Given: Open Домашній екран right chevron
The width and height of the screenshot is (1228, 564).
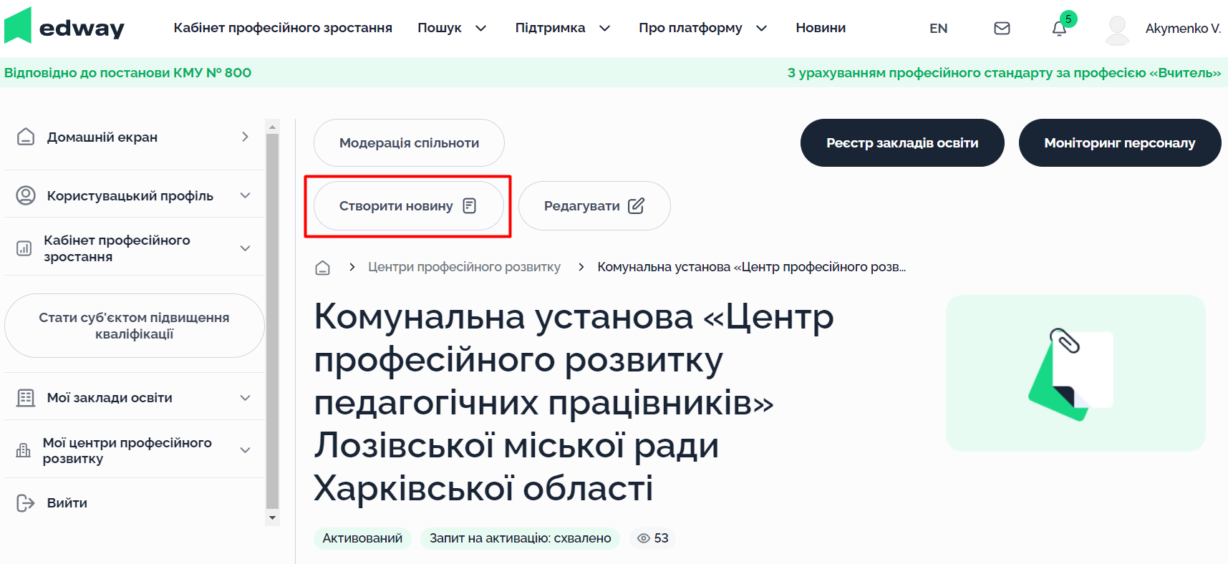Looking at the screenshot, I should (x=245, y=137).
